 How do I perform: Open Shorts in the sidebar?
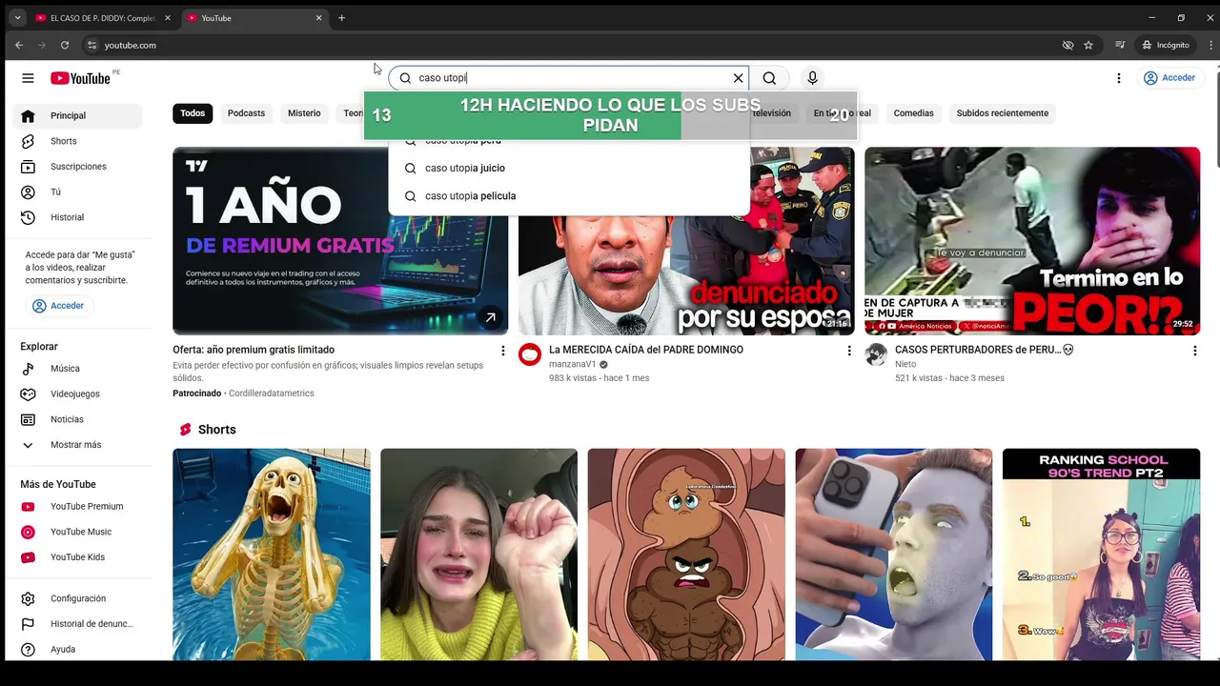(79, 141)
